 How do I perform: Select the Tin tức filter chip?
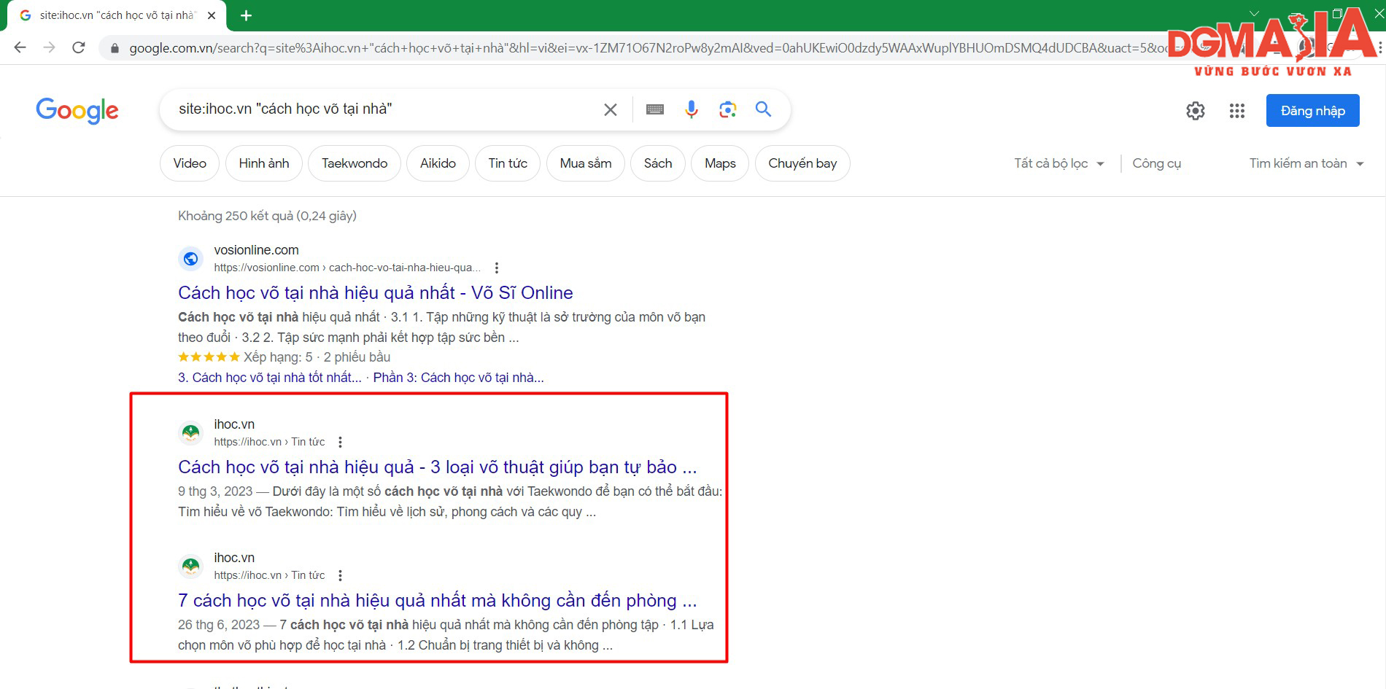pos(508,163)
